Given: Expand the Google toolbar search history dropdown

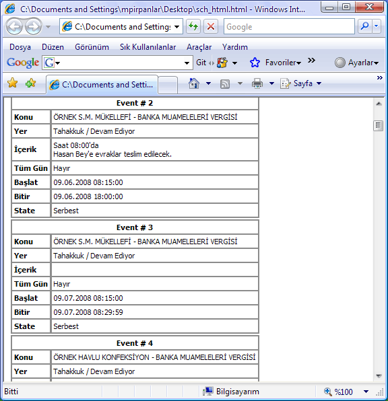Looking at the screenshot, I should 187,63.
